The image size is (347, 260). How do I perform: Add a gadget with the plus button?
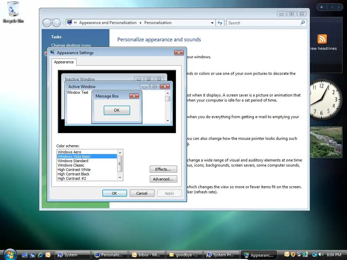(322, 7)
